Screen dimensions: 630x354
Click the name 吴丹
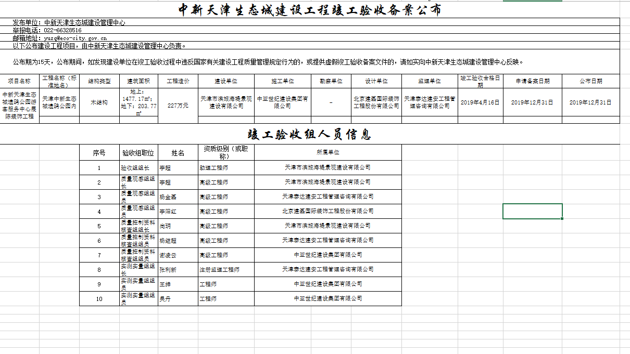click(178, 299)
